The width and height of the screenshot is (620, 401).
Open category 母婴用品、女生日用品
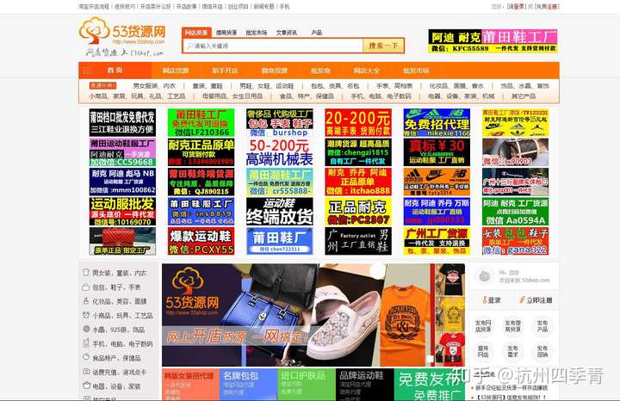click(232, 96)
